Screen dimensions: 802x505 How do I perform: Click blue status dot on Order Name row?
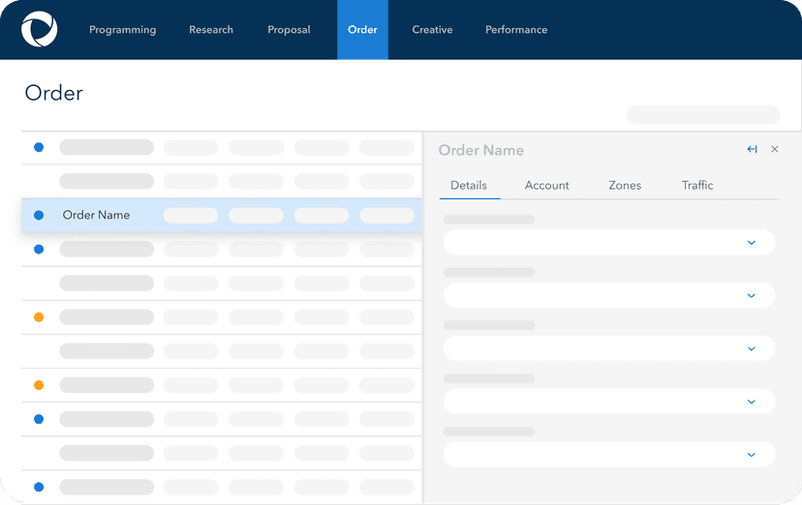[39, 216]
